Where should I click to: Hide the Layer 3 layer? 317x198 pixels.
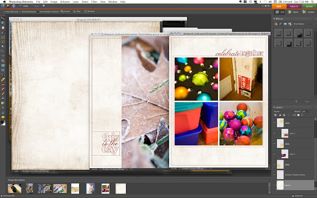coord(274,154)
